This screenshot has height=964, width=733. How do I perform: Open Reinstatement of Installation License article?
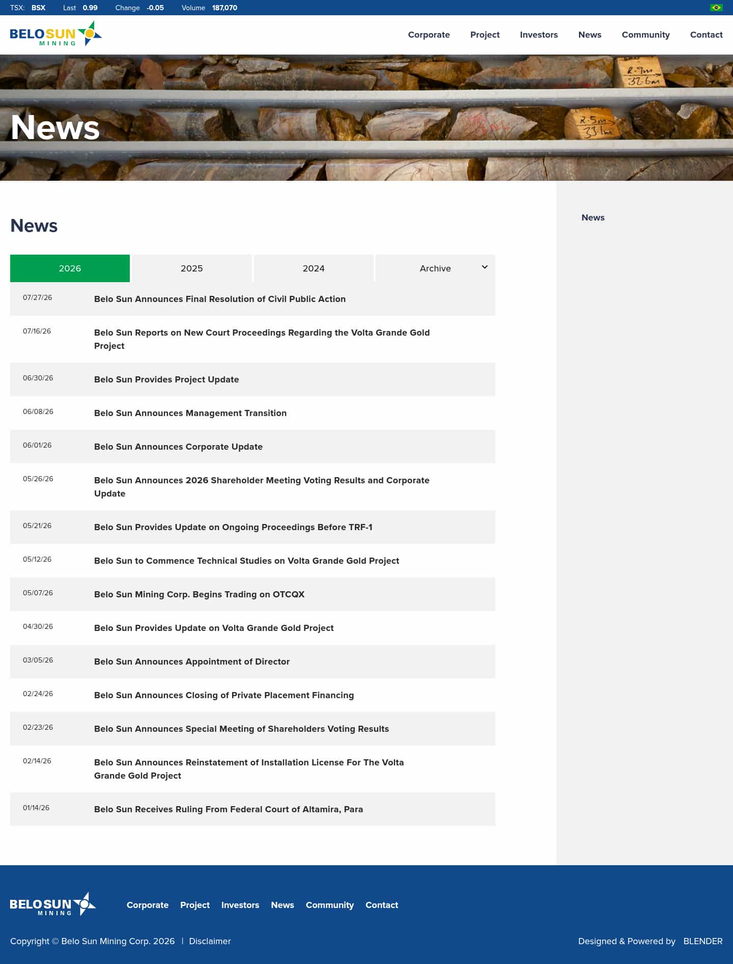point(249,769)
